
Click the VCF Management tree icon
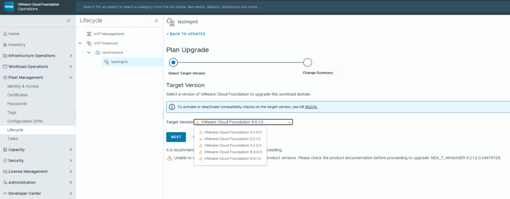pos(89,34)
